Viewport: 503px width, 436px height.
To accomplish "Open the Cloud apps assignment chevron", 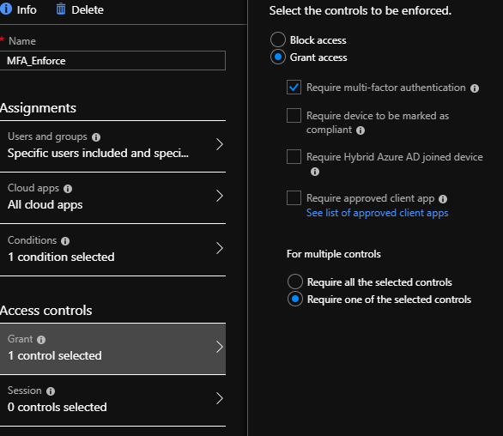I will [220, 196].
